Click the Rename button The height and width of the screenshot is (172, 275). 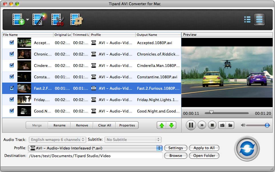[x=59, y=125]
